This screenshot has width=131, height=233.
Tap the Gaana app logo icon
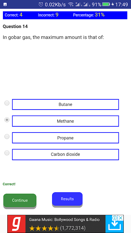pos(17,224)
